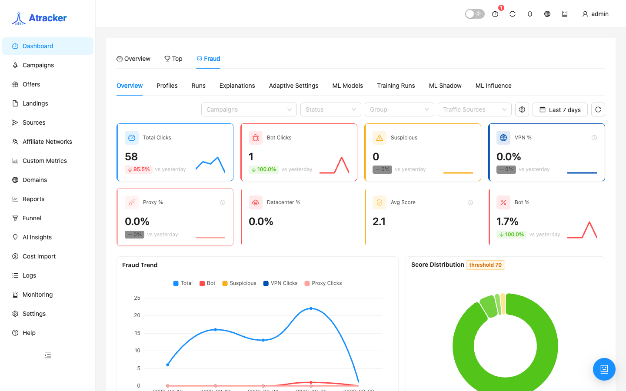Click the Custom Metrics chart icon
Image resolution: width=626 pixels, height=391 pixels.
pos(15,161)
